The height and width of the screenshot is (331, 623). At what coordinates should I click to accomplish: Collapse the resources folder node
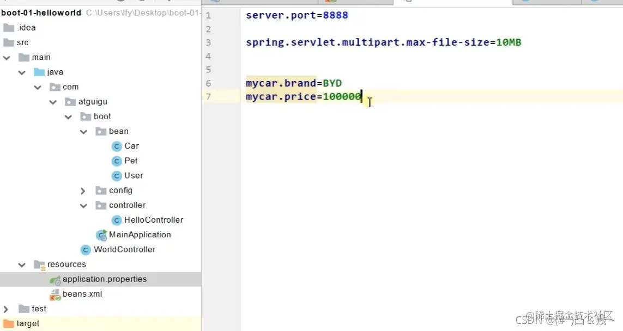(22, 265)
